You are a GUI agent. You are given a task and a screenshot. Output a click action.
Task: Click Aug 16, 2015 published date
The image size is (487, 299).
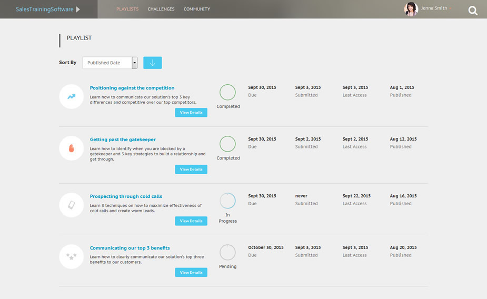pos(403,196)
